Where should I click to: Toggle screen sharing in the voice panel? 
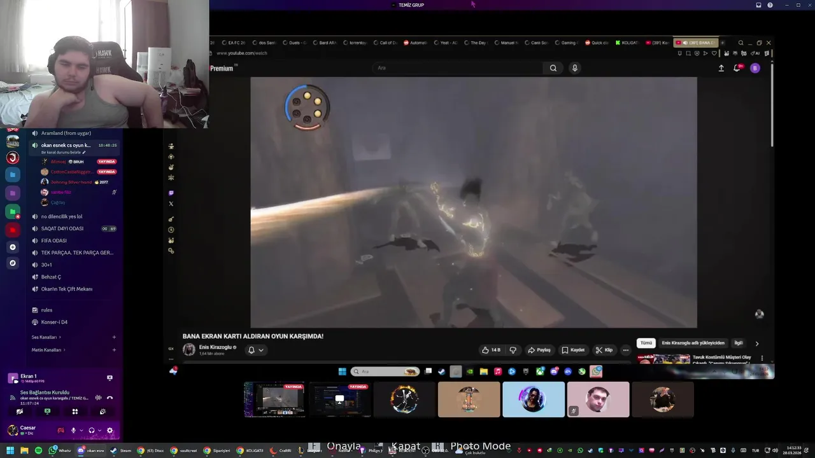coord(47,412)
